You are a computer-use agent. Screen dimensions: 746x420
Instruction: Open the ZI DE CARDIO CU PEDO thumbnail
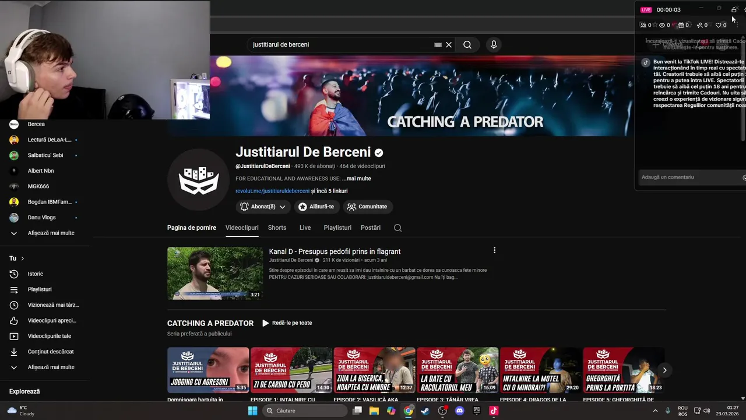[291, 370]
